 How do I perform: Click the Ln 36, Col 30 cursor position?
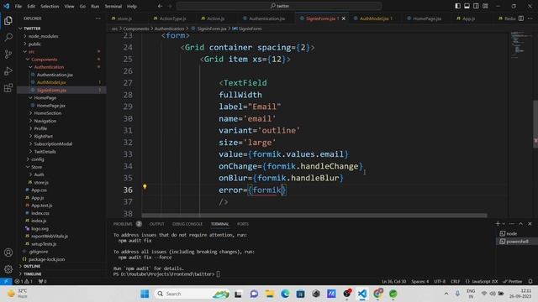click(393, 282)
